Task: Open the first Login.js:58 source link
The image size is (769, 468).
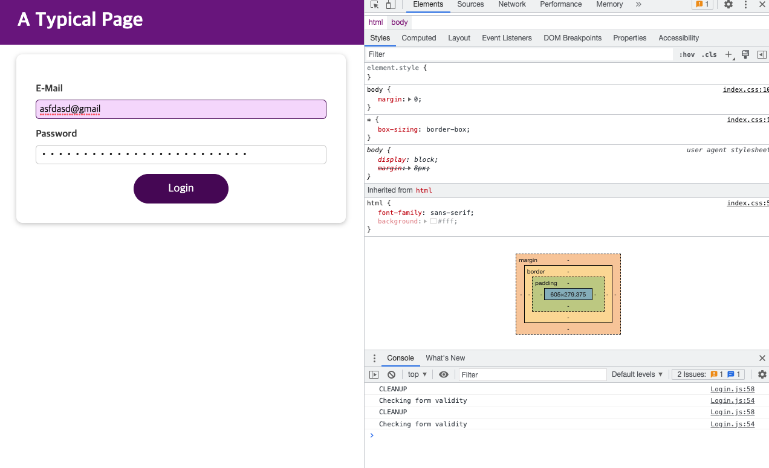Action: tap(732, 389)
